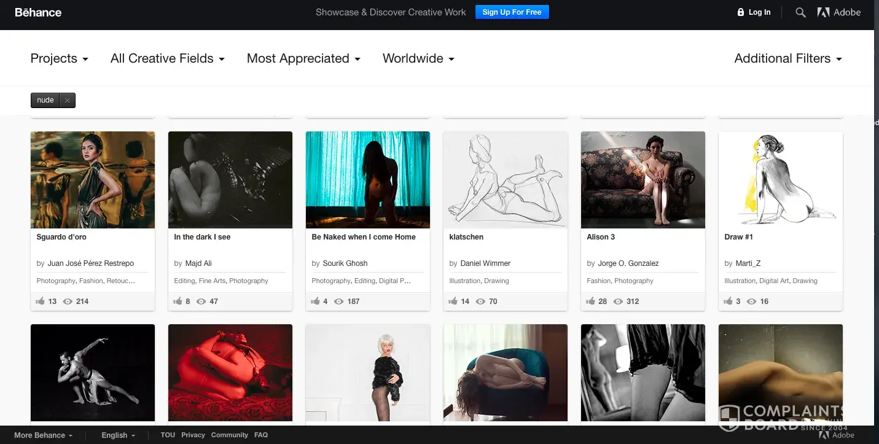Visit Majd Ali's profile
The height and width of the screenshot is (444, 879).
tap(198, 263)
